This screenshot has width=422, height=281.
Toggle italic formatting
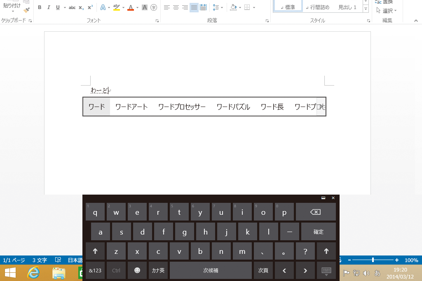tap(49, 7)
